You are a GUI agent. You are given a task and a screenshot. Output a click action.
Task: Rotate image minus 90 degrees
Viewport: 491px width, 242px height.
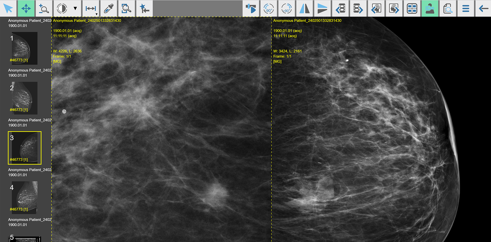point(269,8)
